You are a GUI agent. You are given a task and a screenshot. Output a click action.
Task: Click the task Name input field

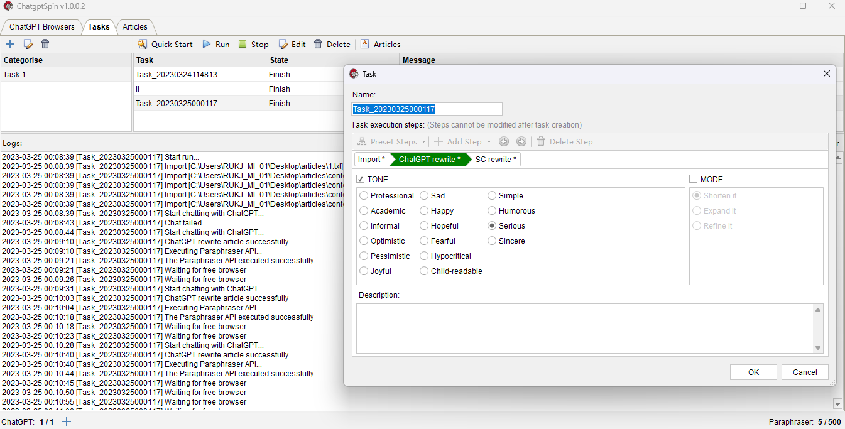pyautogui.click(x=427, y=109)
